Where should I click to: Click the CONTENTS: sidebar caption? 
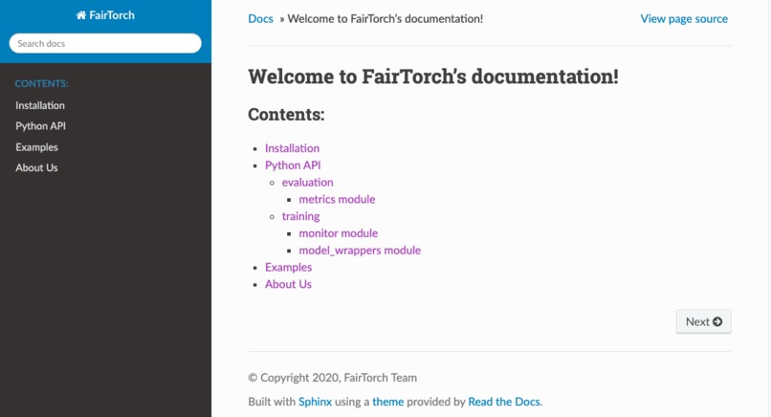coord(42,83)
